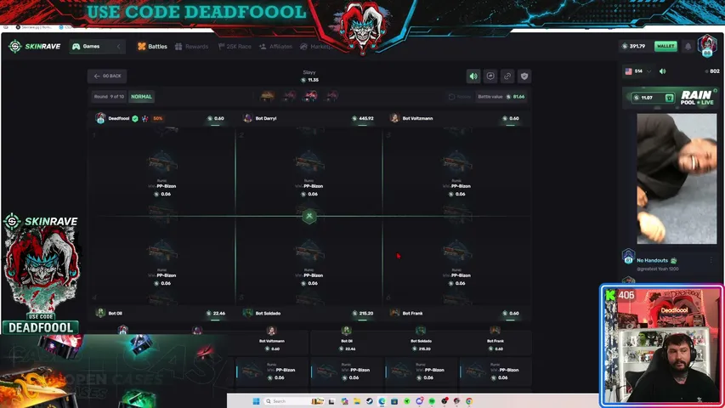
Task: Open the Rewards tab
Action: (x=191, y=46)
